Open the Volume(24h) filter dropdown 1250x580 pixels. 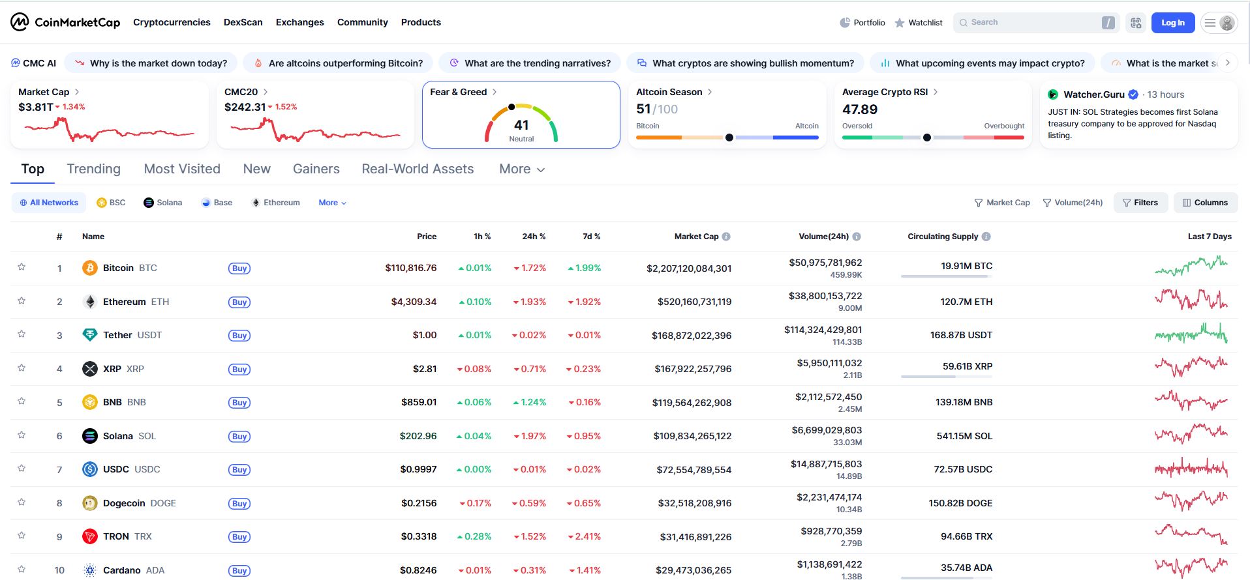pos(1073,203)
